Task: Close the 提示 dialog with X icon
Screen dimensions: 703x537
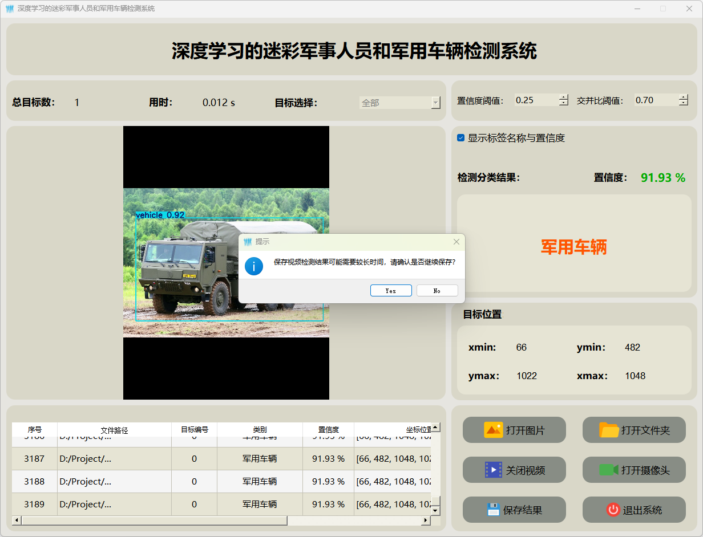Action: [456, 242]
